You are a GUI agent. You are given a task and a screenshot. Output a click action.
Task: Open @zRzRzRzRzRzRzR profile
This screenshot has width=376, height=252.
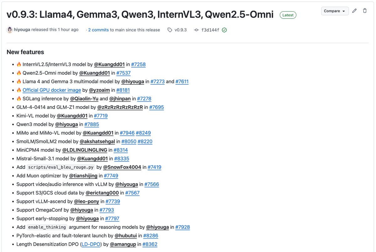(x=120, y=107)
